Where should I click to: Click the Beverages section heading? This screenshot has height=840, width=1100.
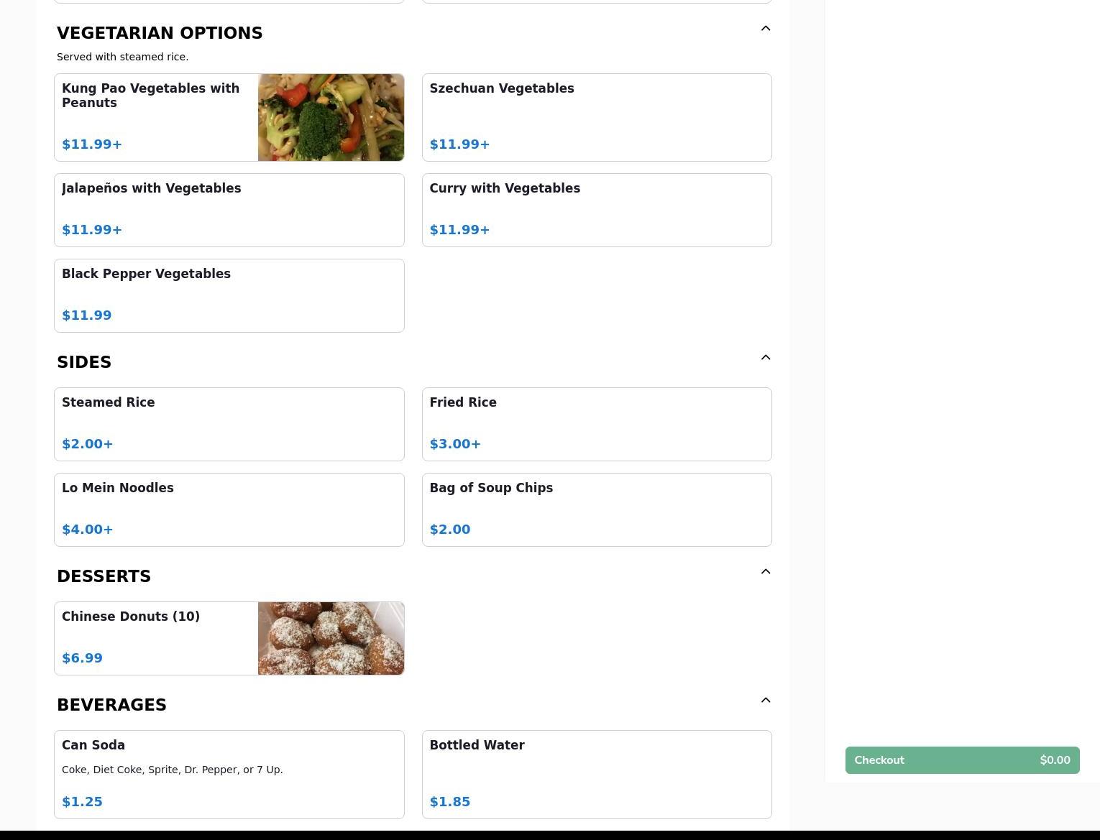(111, 705)
